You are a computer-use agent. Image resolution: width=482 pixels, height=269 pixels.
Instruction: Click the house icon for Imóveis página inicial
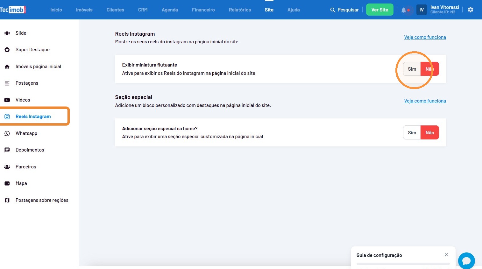(x=7, y=67)
